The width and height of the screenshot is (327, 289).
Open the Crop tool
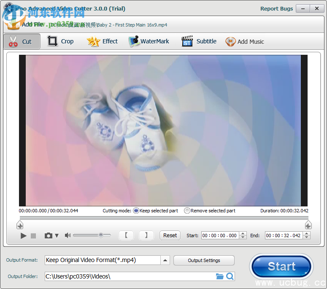click(61, 41)
